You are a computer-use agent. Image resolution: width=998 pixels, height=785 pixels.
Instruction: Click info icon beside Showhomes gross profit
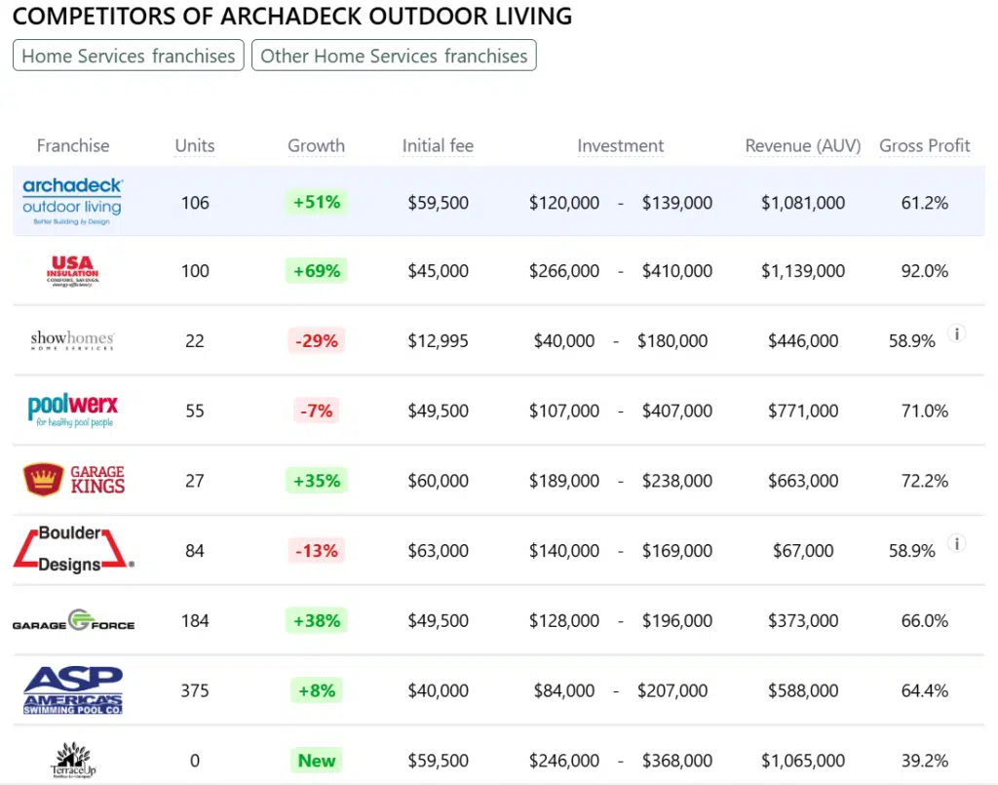957,334
